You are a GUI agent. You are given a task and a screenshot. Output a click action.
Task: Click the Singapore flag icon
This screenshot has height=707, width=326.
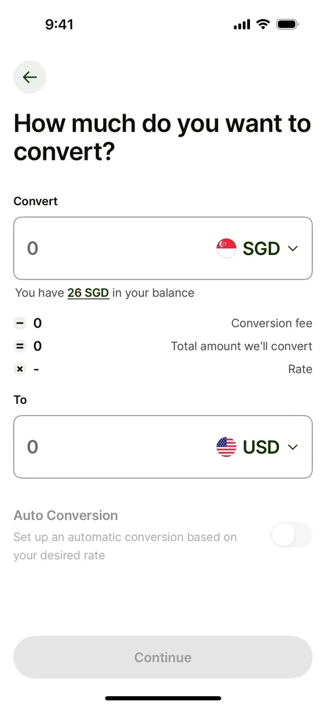click(226, 248)
